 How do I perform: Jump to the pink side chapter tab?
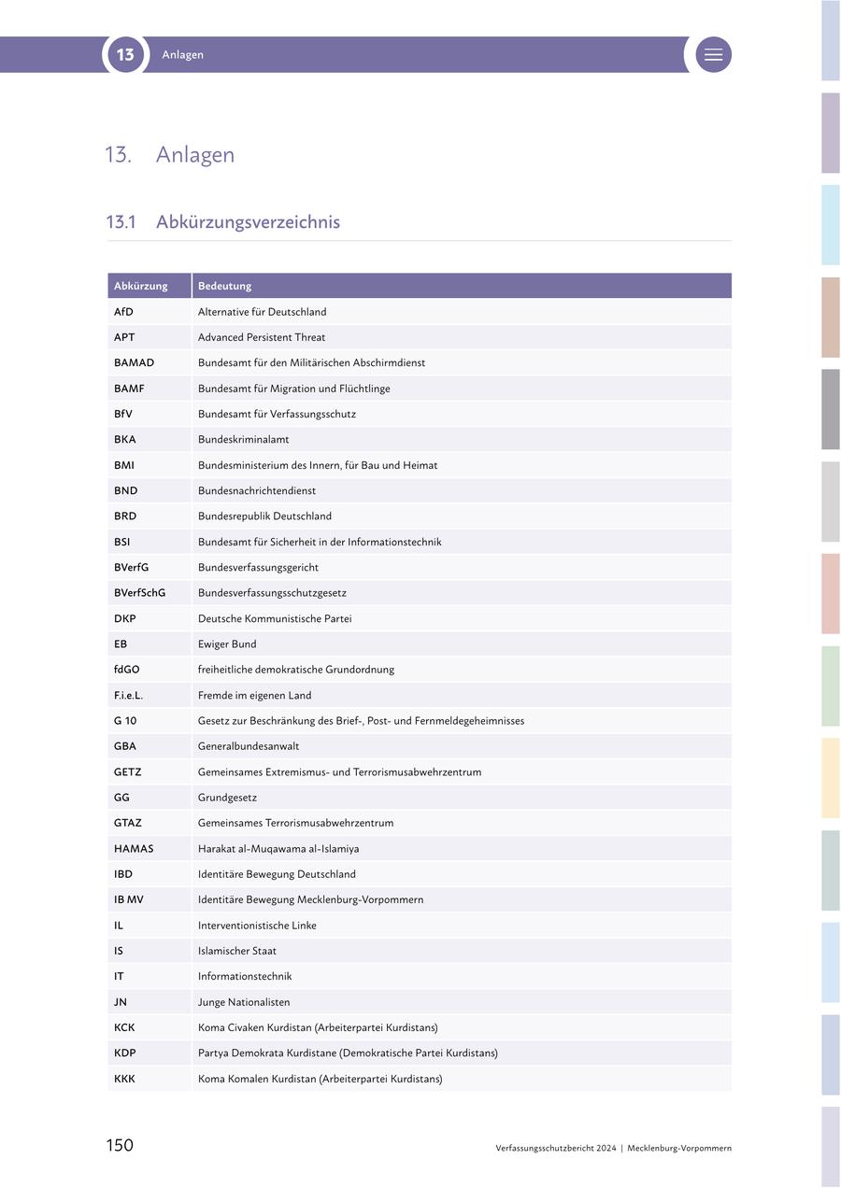click(x=830, y=594)
